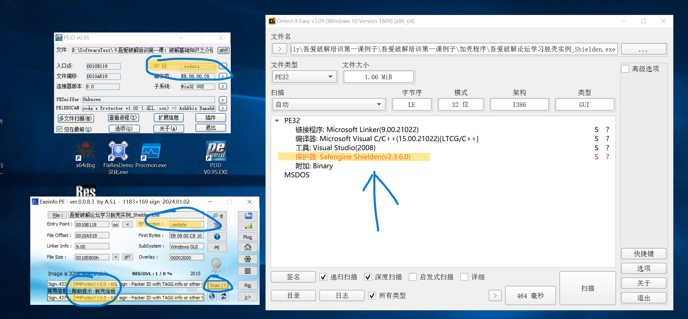Enable the 启发式扫描 checkbox
Viewport: 688px width, 319px height.
(x=413, y=277)
